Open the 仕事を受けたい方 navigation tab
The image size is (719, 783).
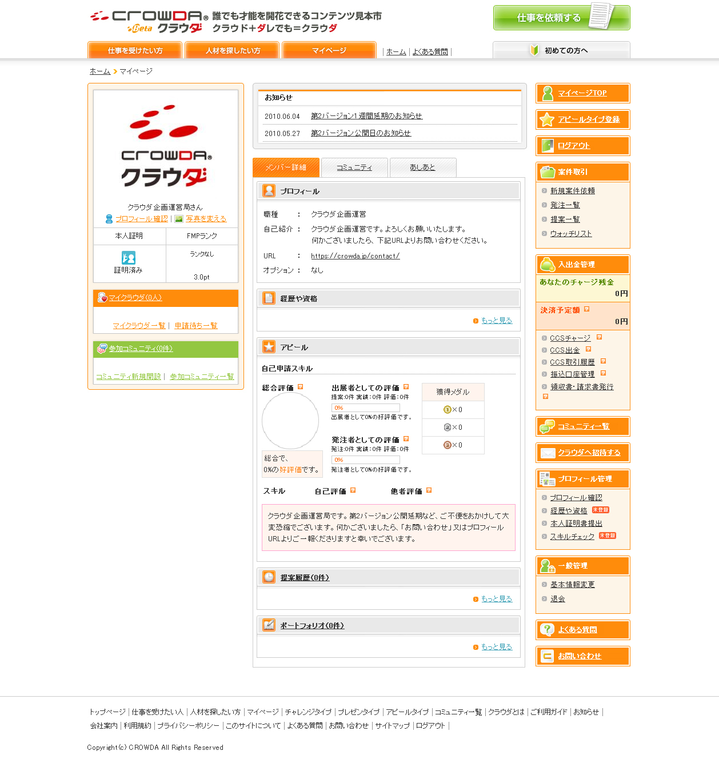pyautogui.click(x=135, y=50)
